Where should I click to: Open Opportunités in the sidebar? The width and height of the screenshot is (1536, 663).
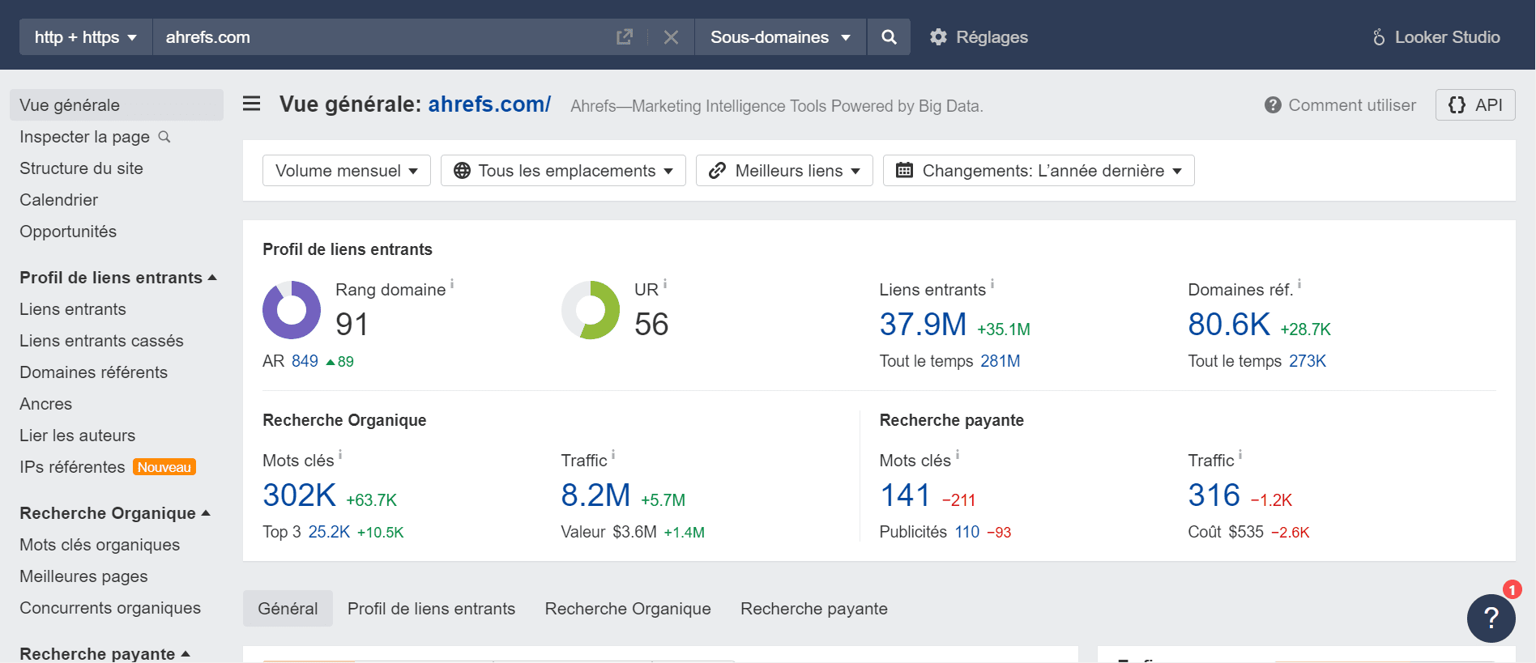[x=68, y=232]
